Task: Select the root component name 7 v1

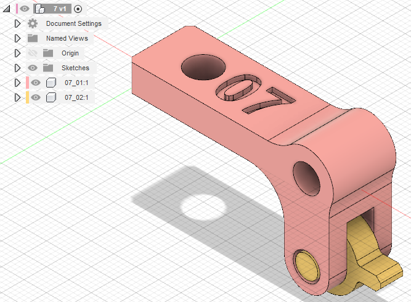Action: pyautogui.click(x=60, y=9)
